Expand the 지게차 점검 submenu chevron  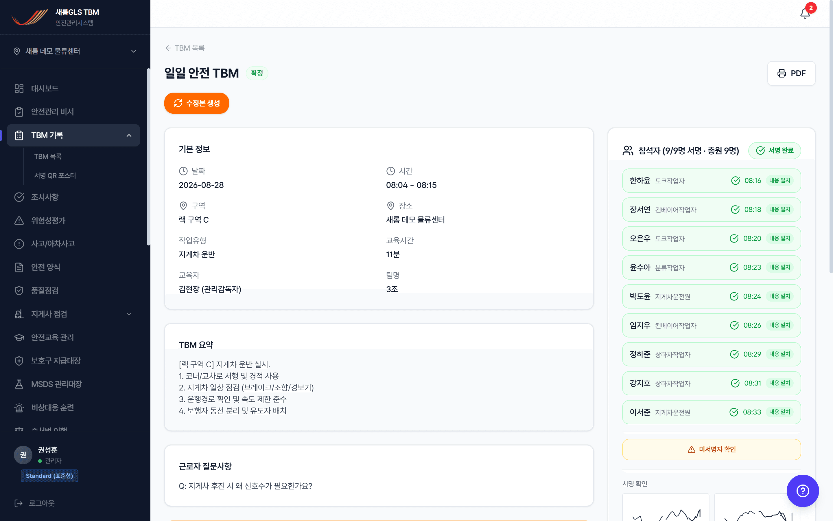point(129,314)
